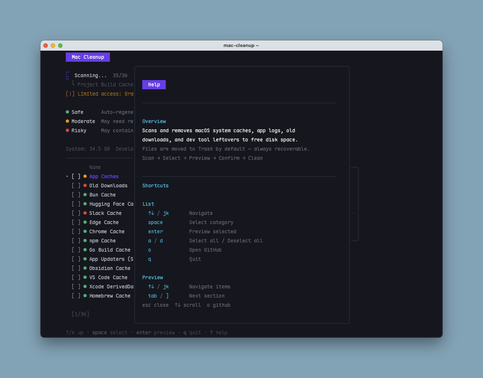Toggle the VS Code Cache checkbox
Image resolution: width=483 pixels, height=378 pixels.
click(76, 277)
